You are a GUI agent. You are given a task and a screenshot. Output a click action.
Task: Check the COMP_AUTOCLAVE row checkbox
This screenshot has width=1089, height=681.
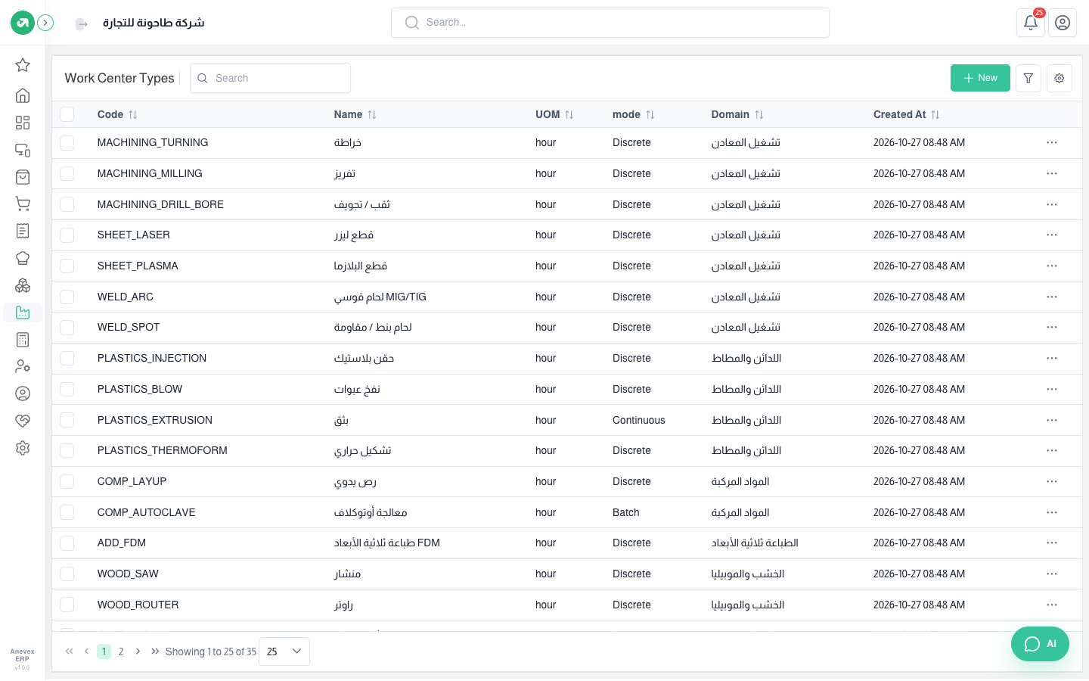click(x=67, y=512)
